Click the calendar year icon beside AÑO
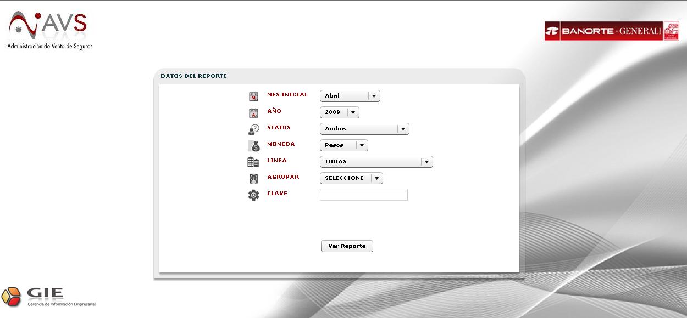This screenshot has height=318, width=687. (253, 113)
